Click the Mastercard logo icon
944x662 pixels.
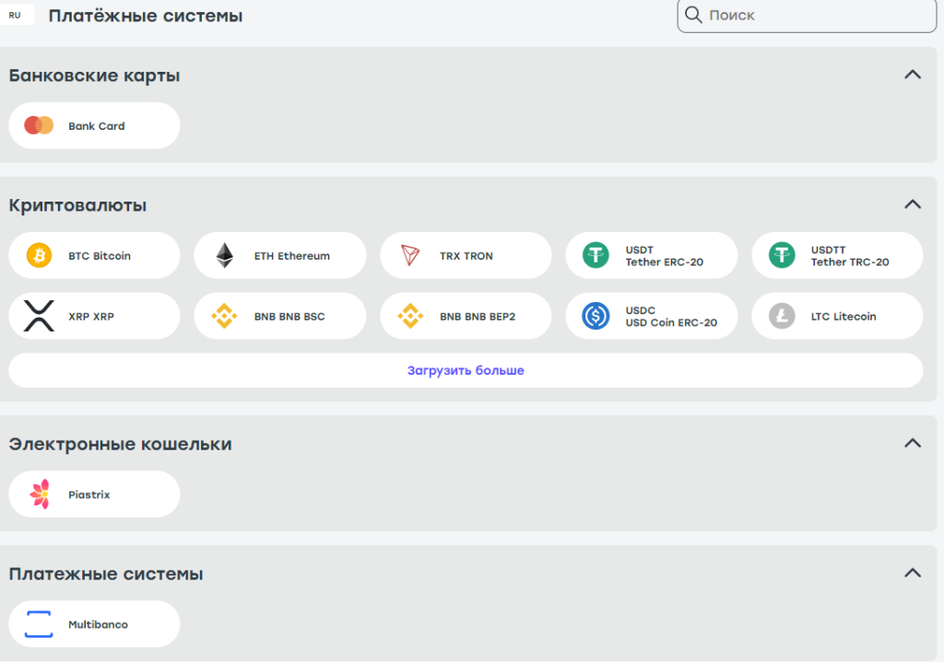pos(39,125)
